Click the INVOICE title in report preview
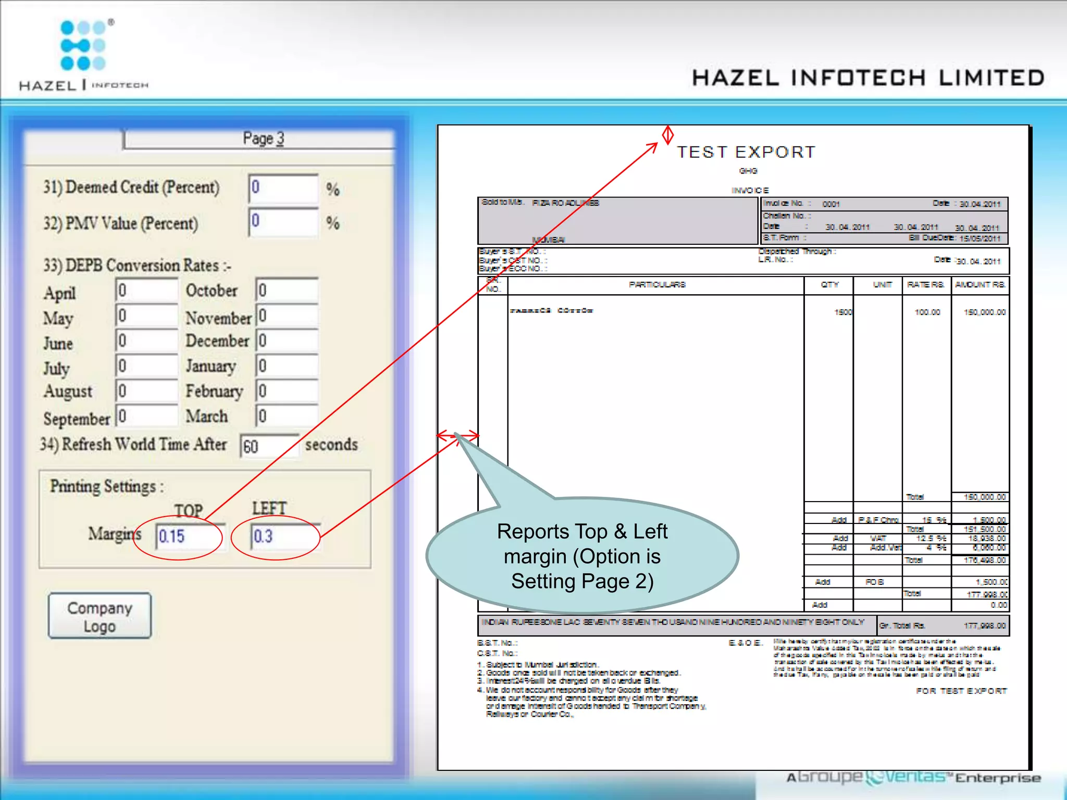This screenshot has width=1067, height=800. (750, 191)
